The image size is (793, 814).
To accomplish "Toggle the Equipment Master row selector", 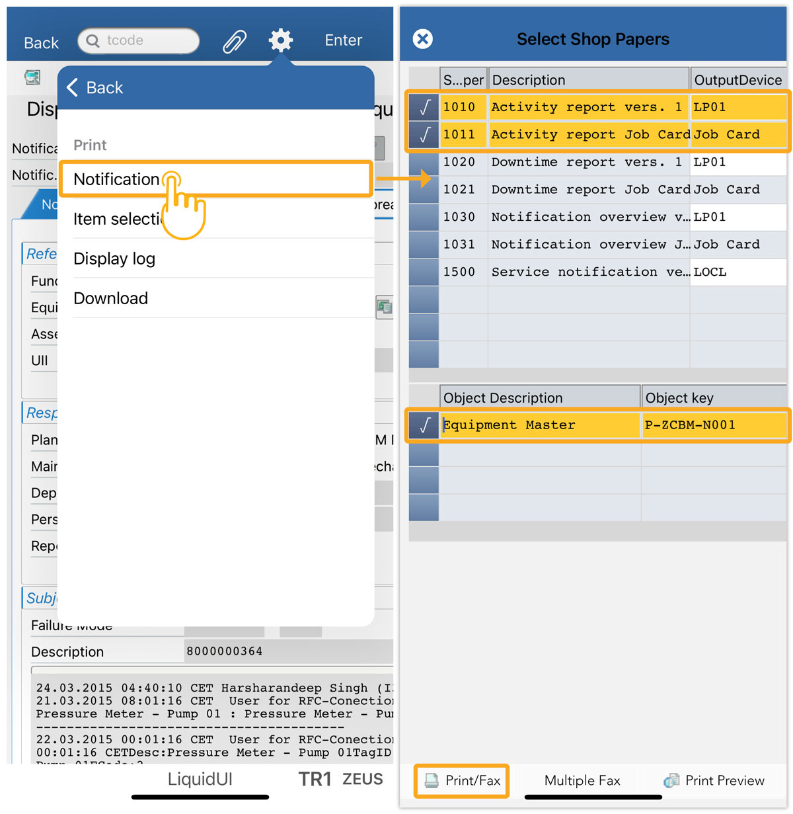I will click(424, 425).
